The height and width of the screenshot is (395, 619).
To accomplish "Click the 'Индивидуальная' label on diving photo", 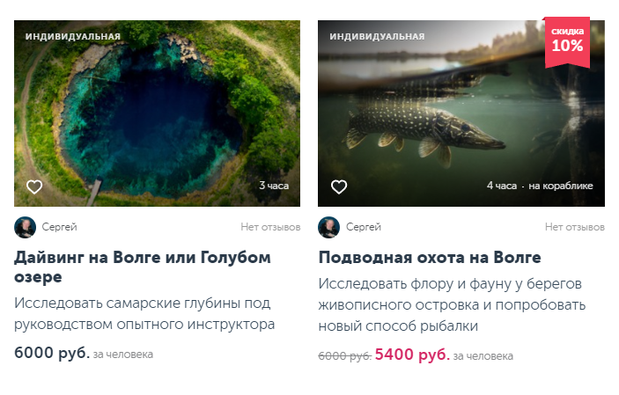I will tap(73, 36).
